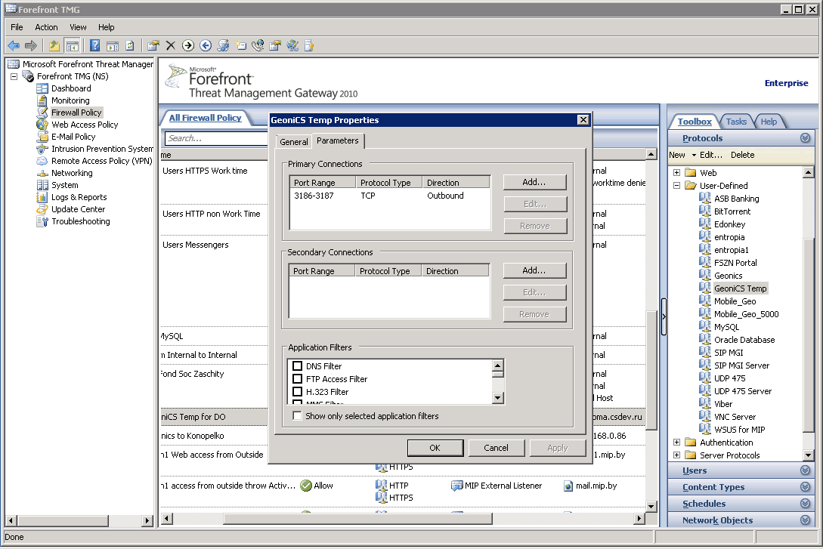Check the FTP Access Filter checkbox
Screen dimensions: 823x549
coord(298,379)
